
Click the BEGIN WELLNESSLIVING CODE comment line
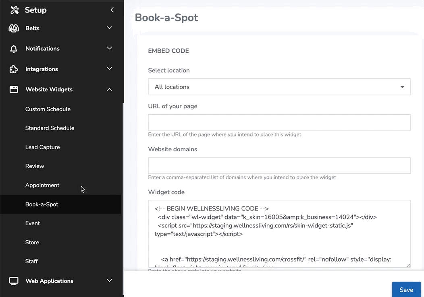pos(212,208)
